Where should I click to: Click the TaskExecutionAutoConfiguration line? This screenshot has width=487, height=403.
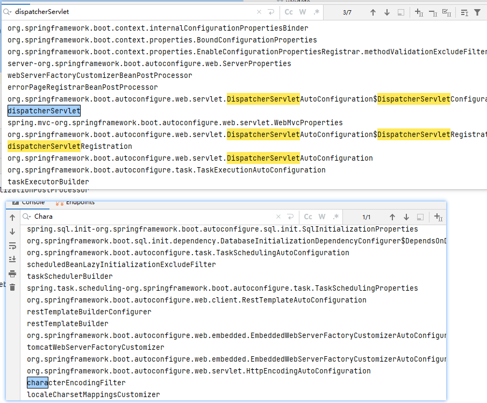167,170
